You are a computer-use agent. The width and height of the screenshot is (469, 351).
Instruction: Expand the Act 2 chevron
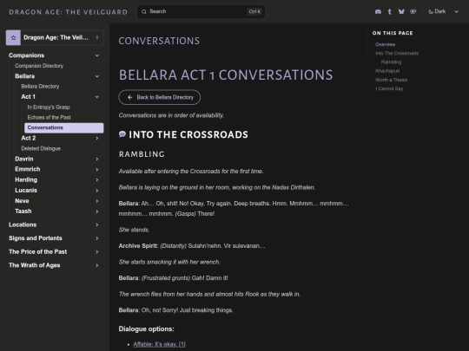(97, 138)
